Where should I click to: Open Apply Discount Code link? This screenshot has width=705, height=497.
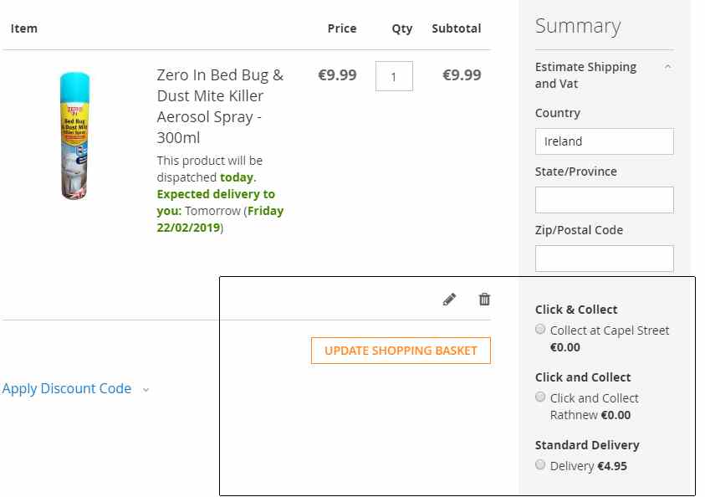pyautogui.click(x=67, y=388)
